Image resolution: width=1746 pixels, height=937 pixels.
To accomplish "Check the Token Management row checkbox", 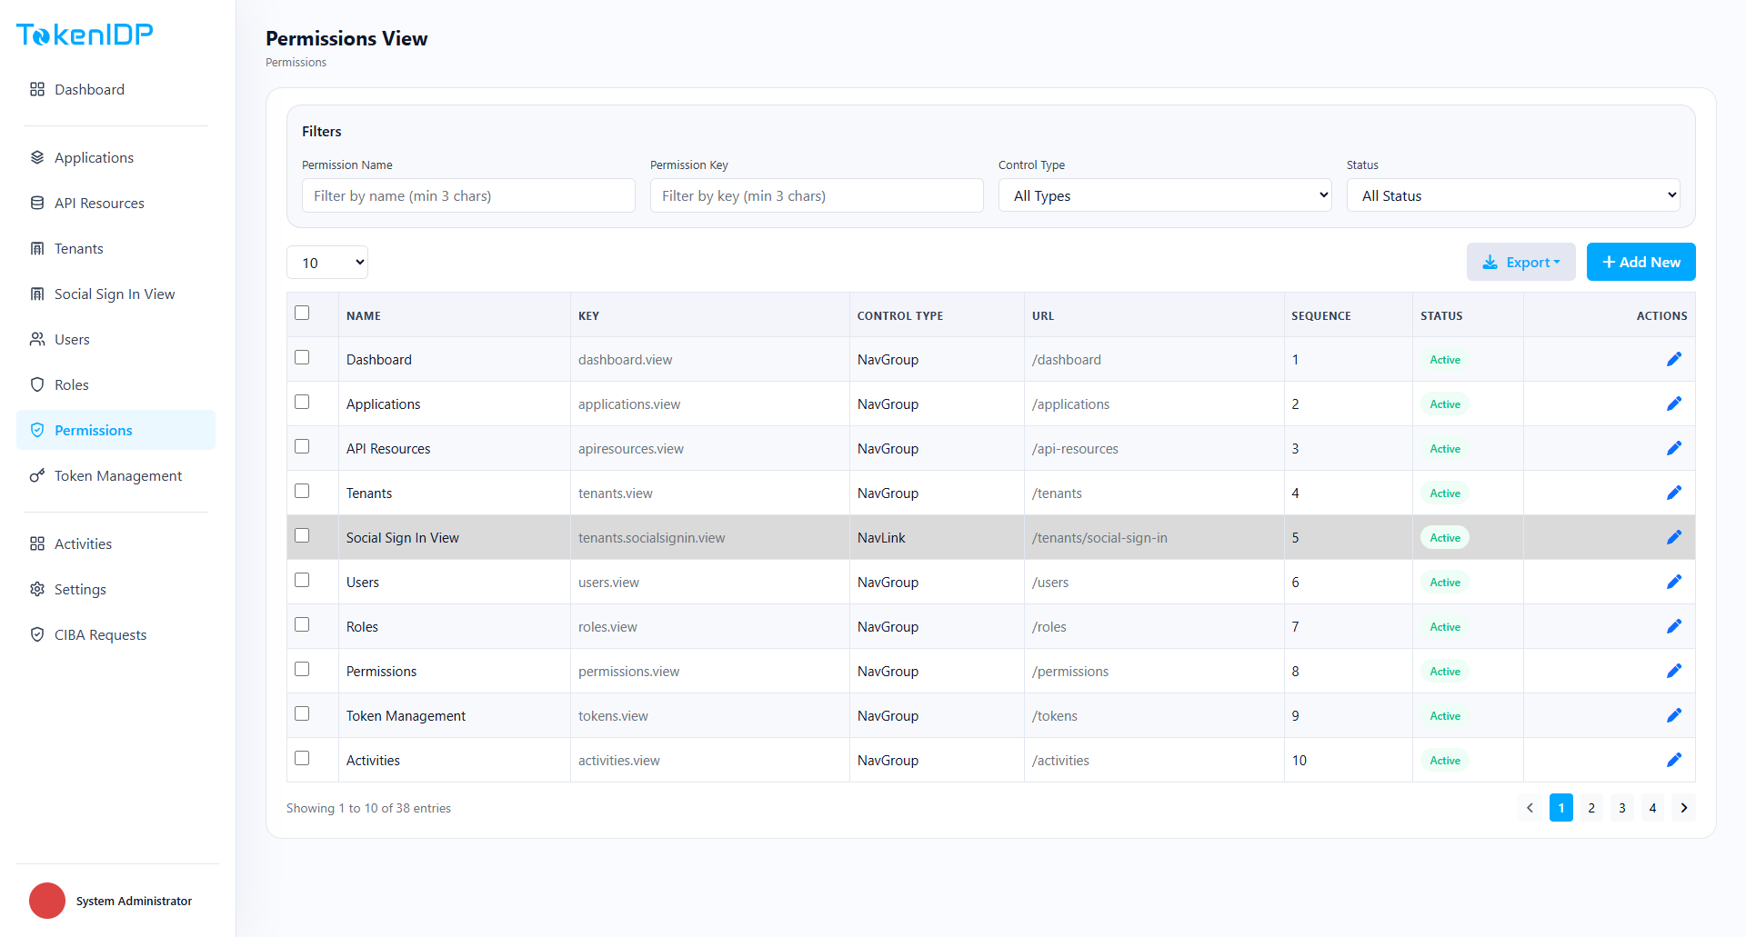I will [x=302, y=713].
